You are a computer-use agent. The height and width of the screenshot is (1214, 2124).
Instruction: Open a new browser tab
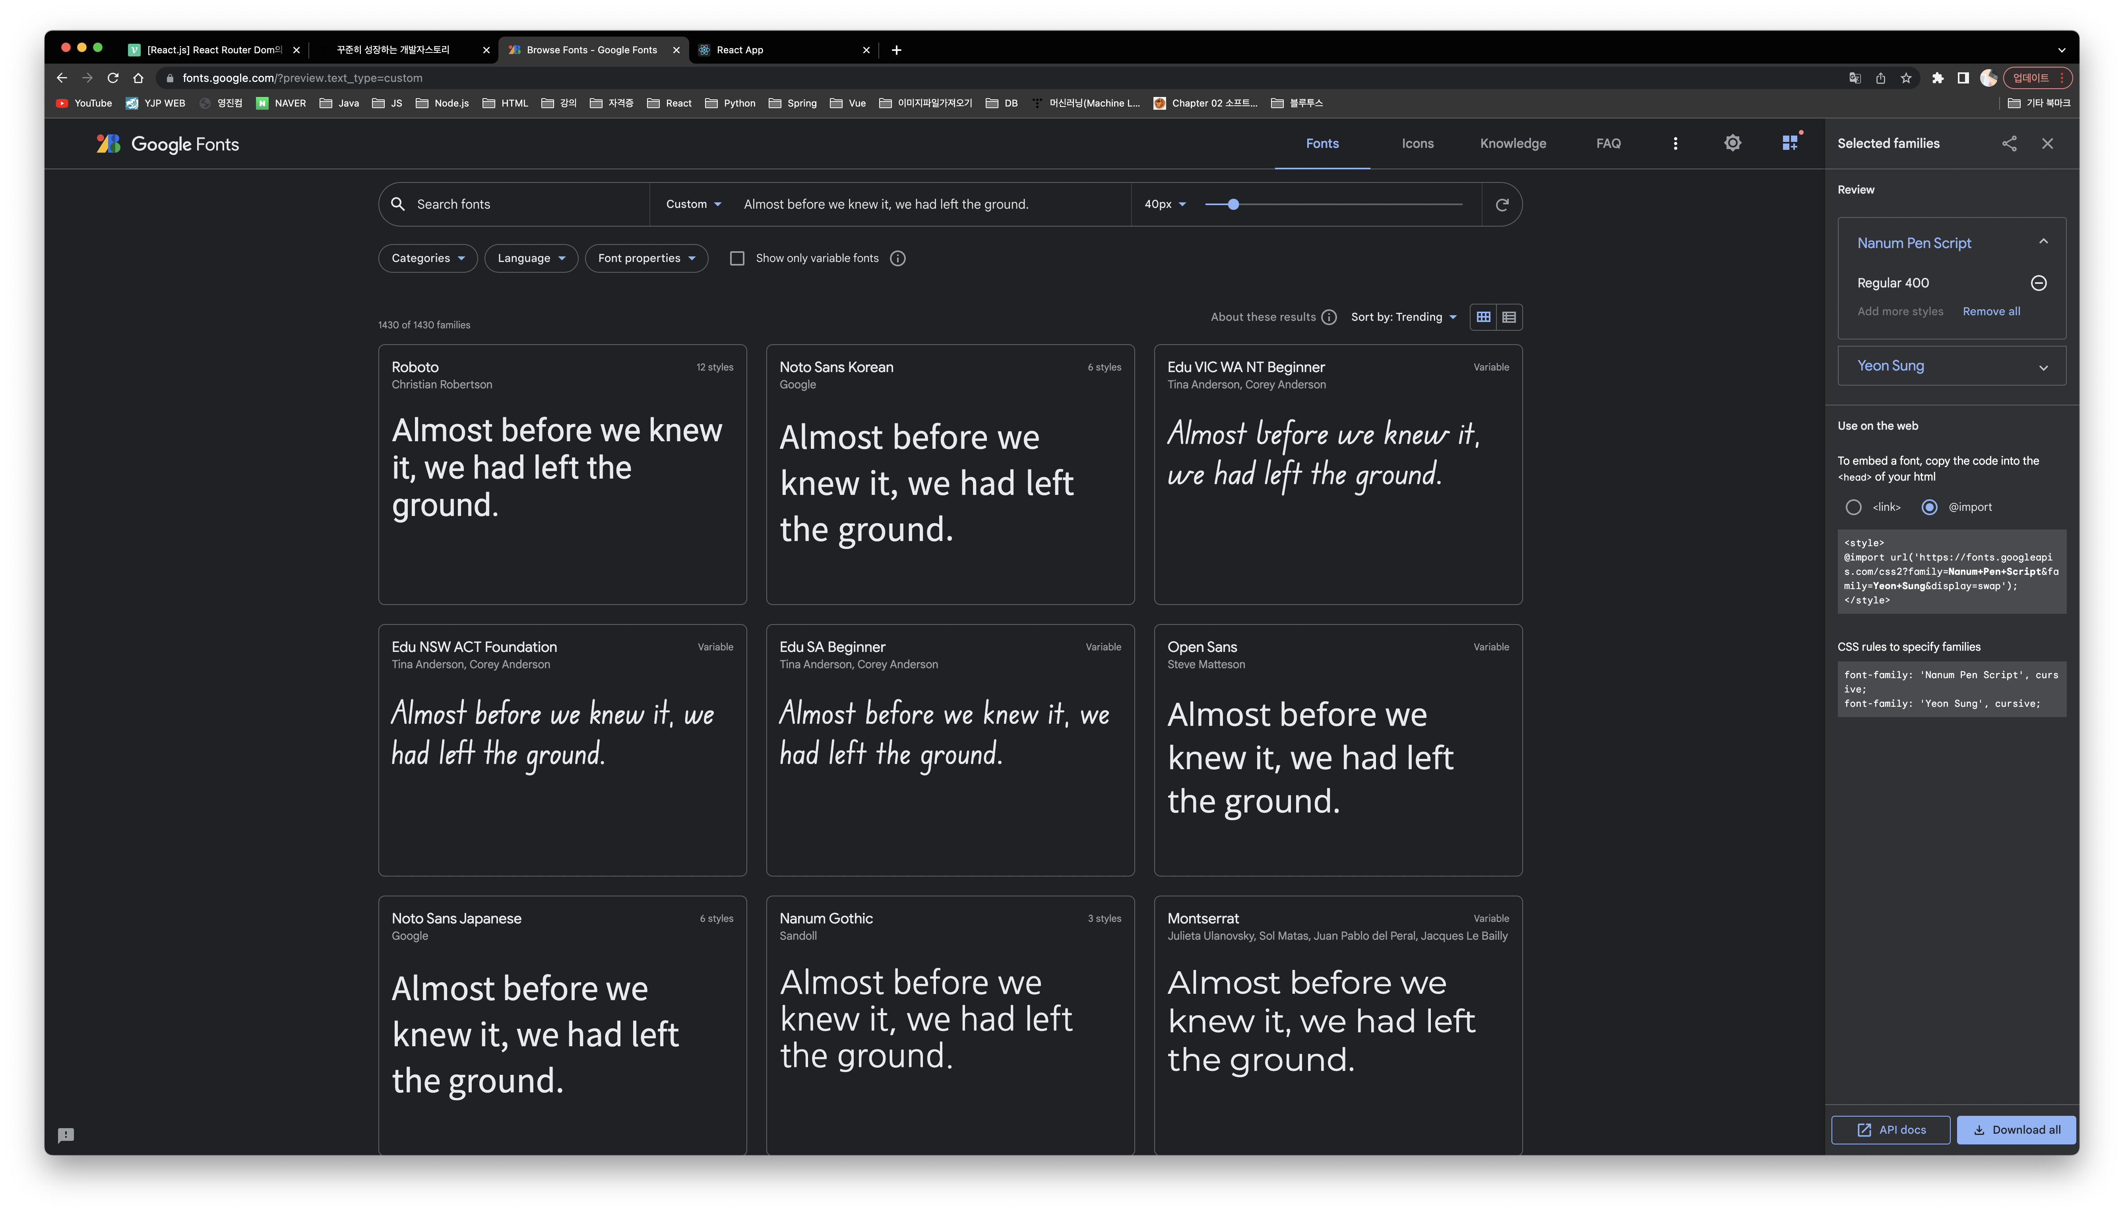[x=896, y=50]
